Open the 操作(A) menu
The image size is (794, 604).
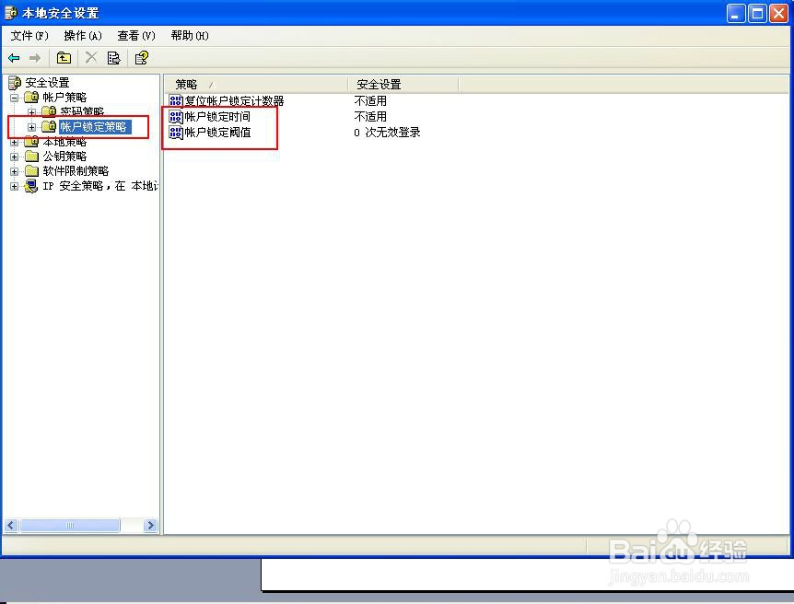tap(83, 35)
